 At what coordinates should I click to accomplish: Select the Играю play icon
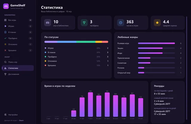[5, 26]
